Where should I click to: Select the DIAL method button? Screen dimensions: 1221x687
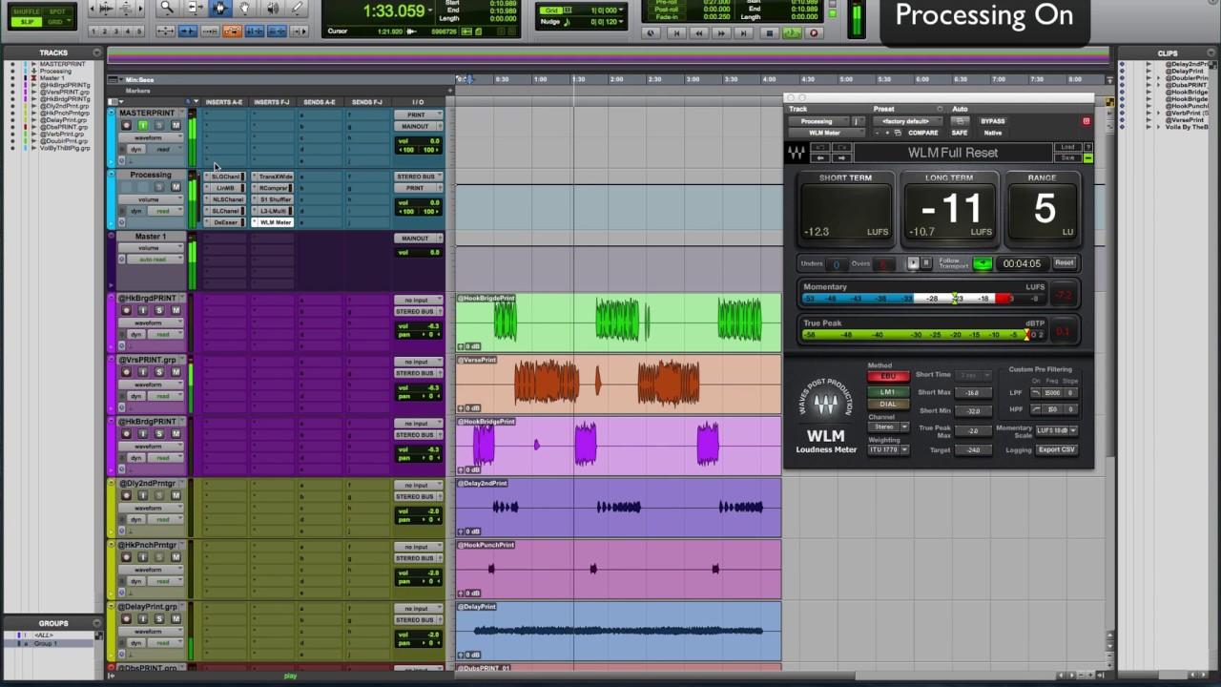[x=888, y=404]
